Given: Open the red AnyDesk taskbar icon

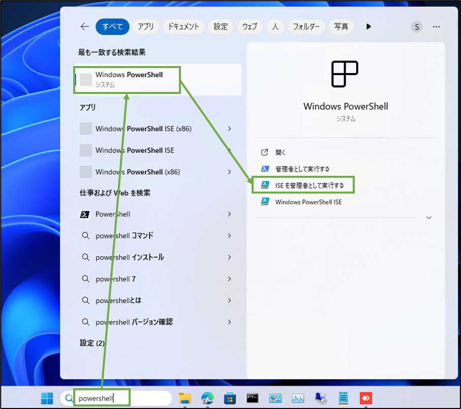Looking at the screenshot, I should click(366, 398).
